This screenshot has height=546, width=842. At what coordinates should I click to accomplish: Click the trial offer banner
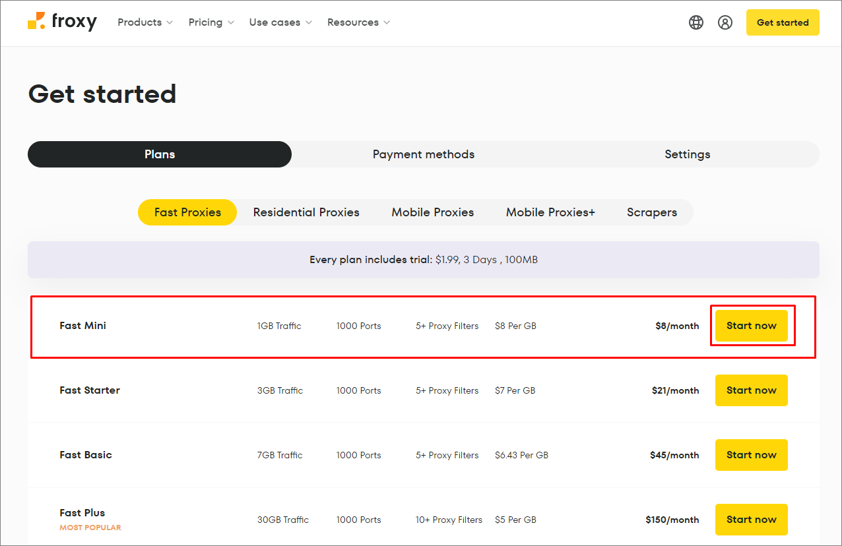423,259
